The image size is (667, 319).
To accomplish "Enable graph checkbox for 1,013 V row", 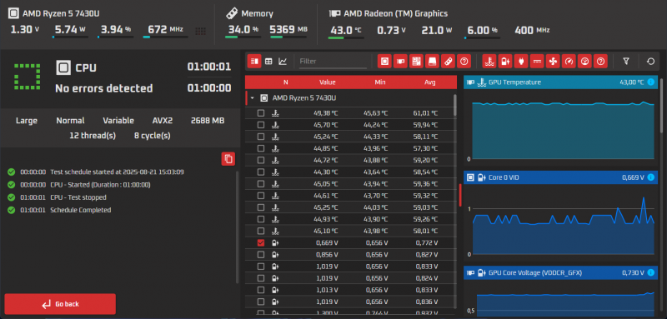I will [x=261, y=290].
